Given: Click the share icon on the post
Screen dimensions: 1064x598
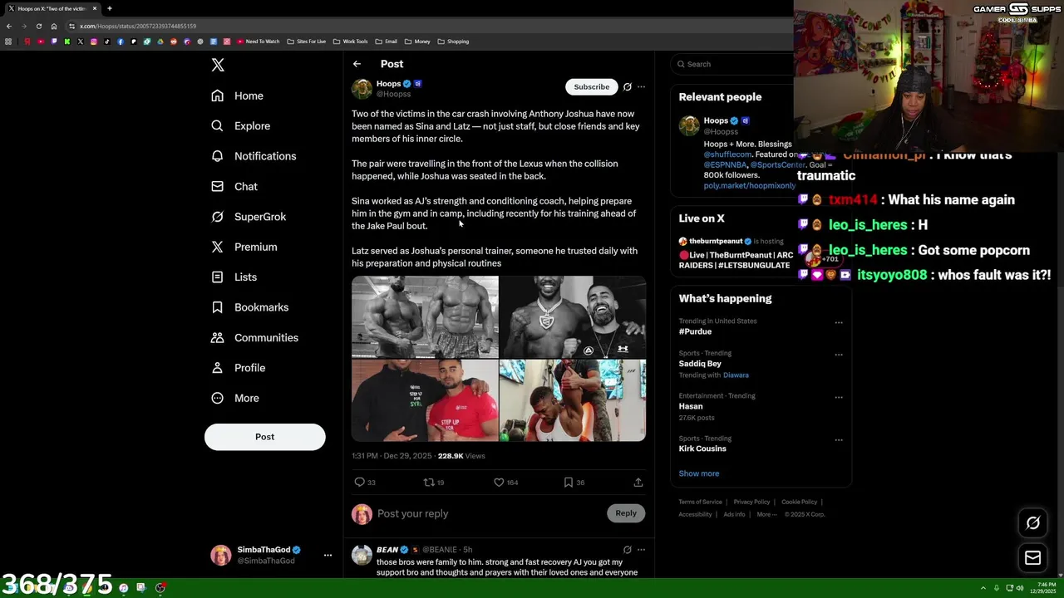Looking at the screenshot, I should (x=638, y=482).
